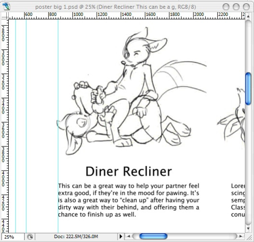Open the status bar info popup arrow

pyautogui.click(x=120, y=236)
